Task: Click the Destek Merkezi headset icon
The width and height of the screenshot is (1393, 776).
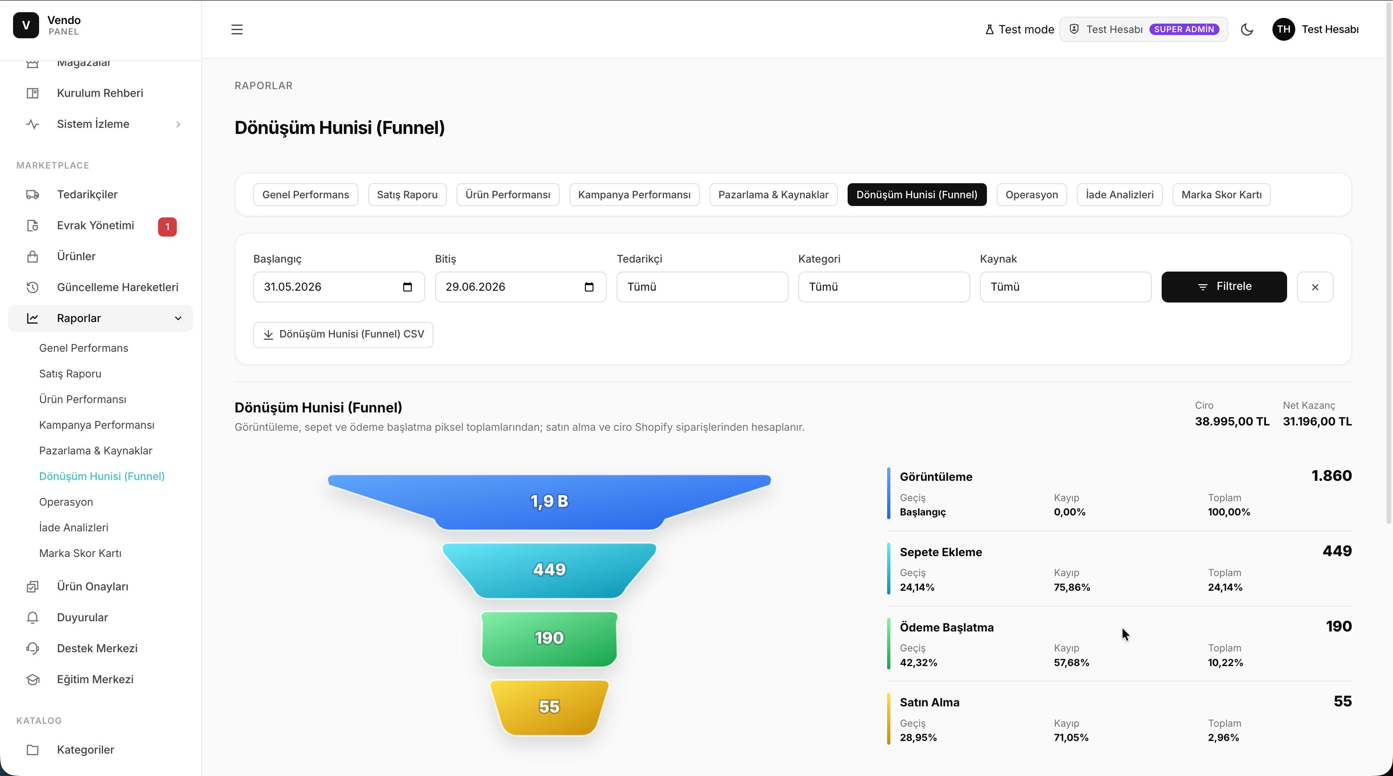Action: click(x=33, y=649)
